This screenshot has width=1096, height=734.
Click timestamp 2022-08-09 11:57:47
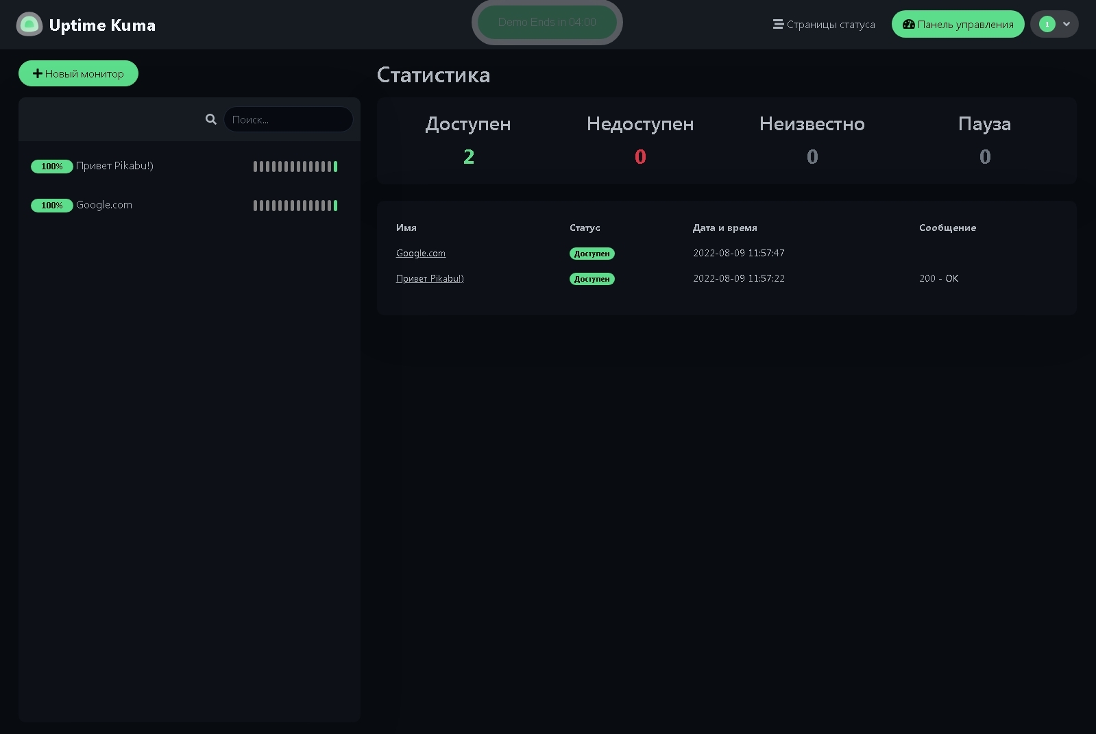(x=739, y=253)
